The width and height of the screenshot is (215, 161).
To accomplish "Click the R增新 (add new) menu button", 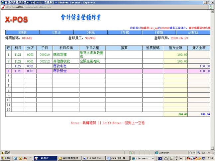I will click(x=22, y=33).
